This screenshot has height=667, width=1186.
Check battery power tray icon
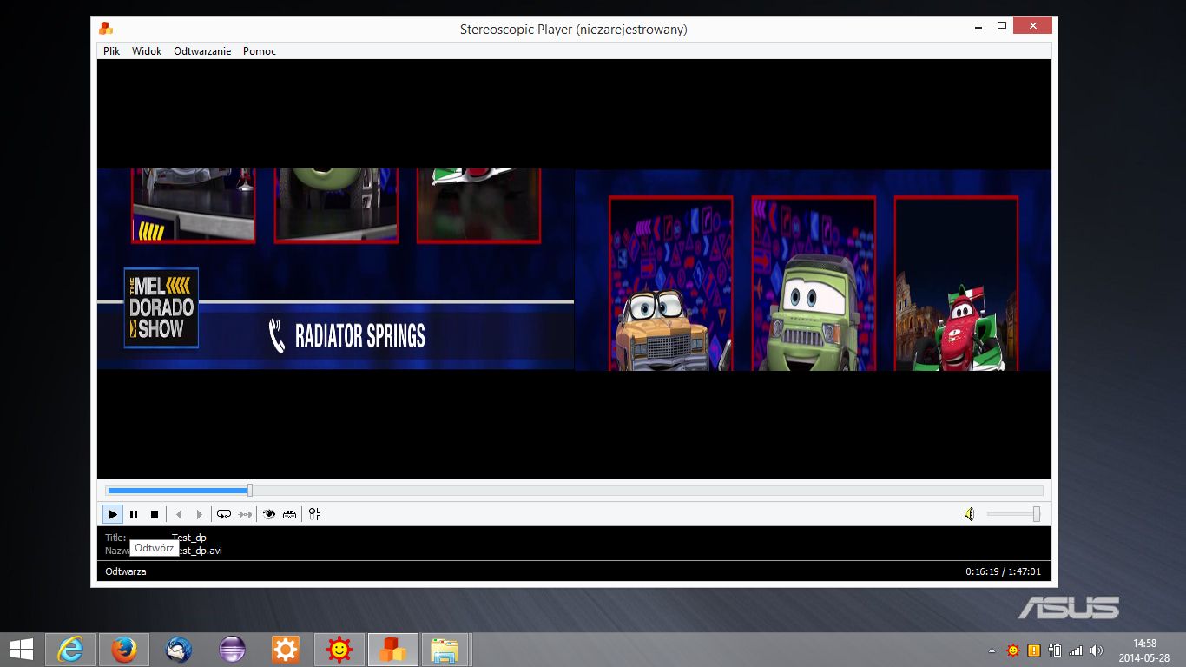pyautogui.click(x=1055, y=650)
